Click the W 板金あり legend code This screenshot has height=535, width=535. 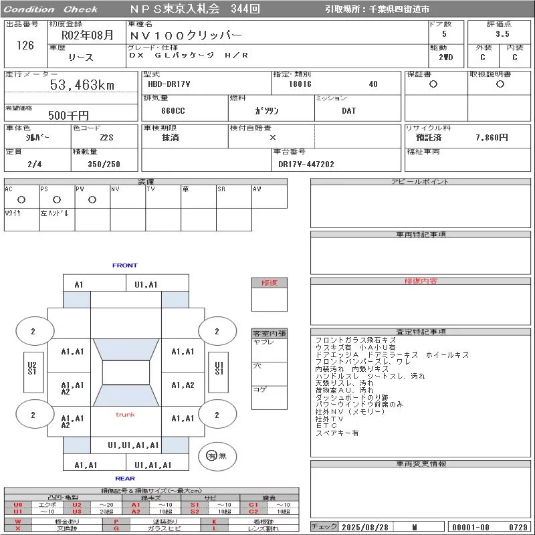pyautogui.click(x=17, y=521)
